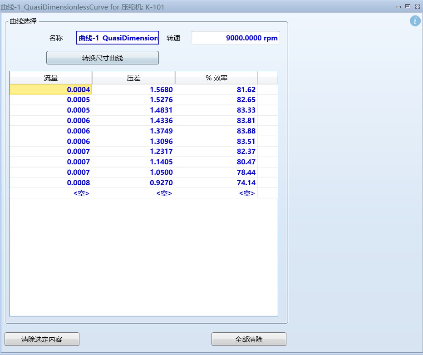
Task: Select the efficiency cell 83.81
Action: [x=216, y=121]
